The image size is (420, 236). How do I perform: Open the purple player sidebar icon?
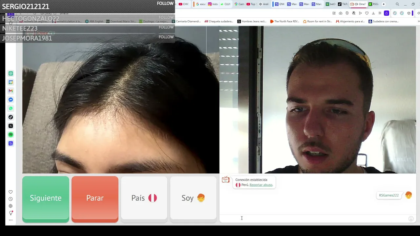pyautogui.click(x=11, y=143)
